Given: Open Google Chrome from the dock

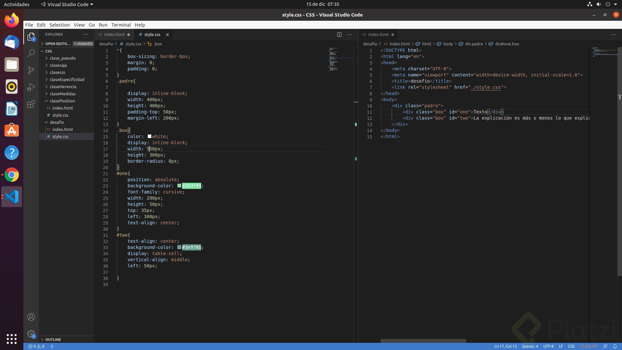Looking at the screenshot, I should (12, 175).
